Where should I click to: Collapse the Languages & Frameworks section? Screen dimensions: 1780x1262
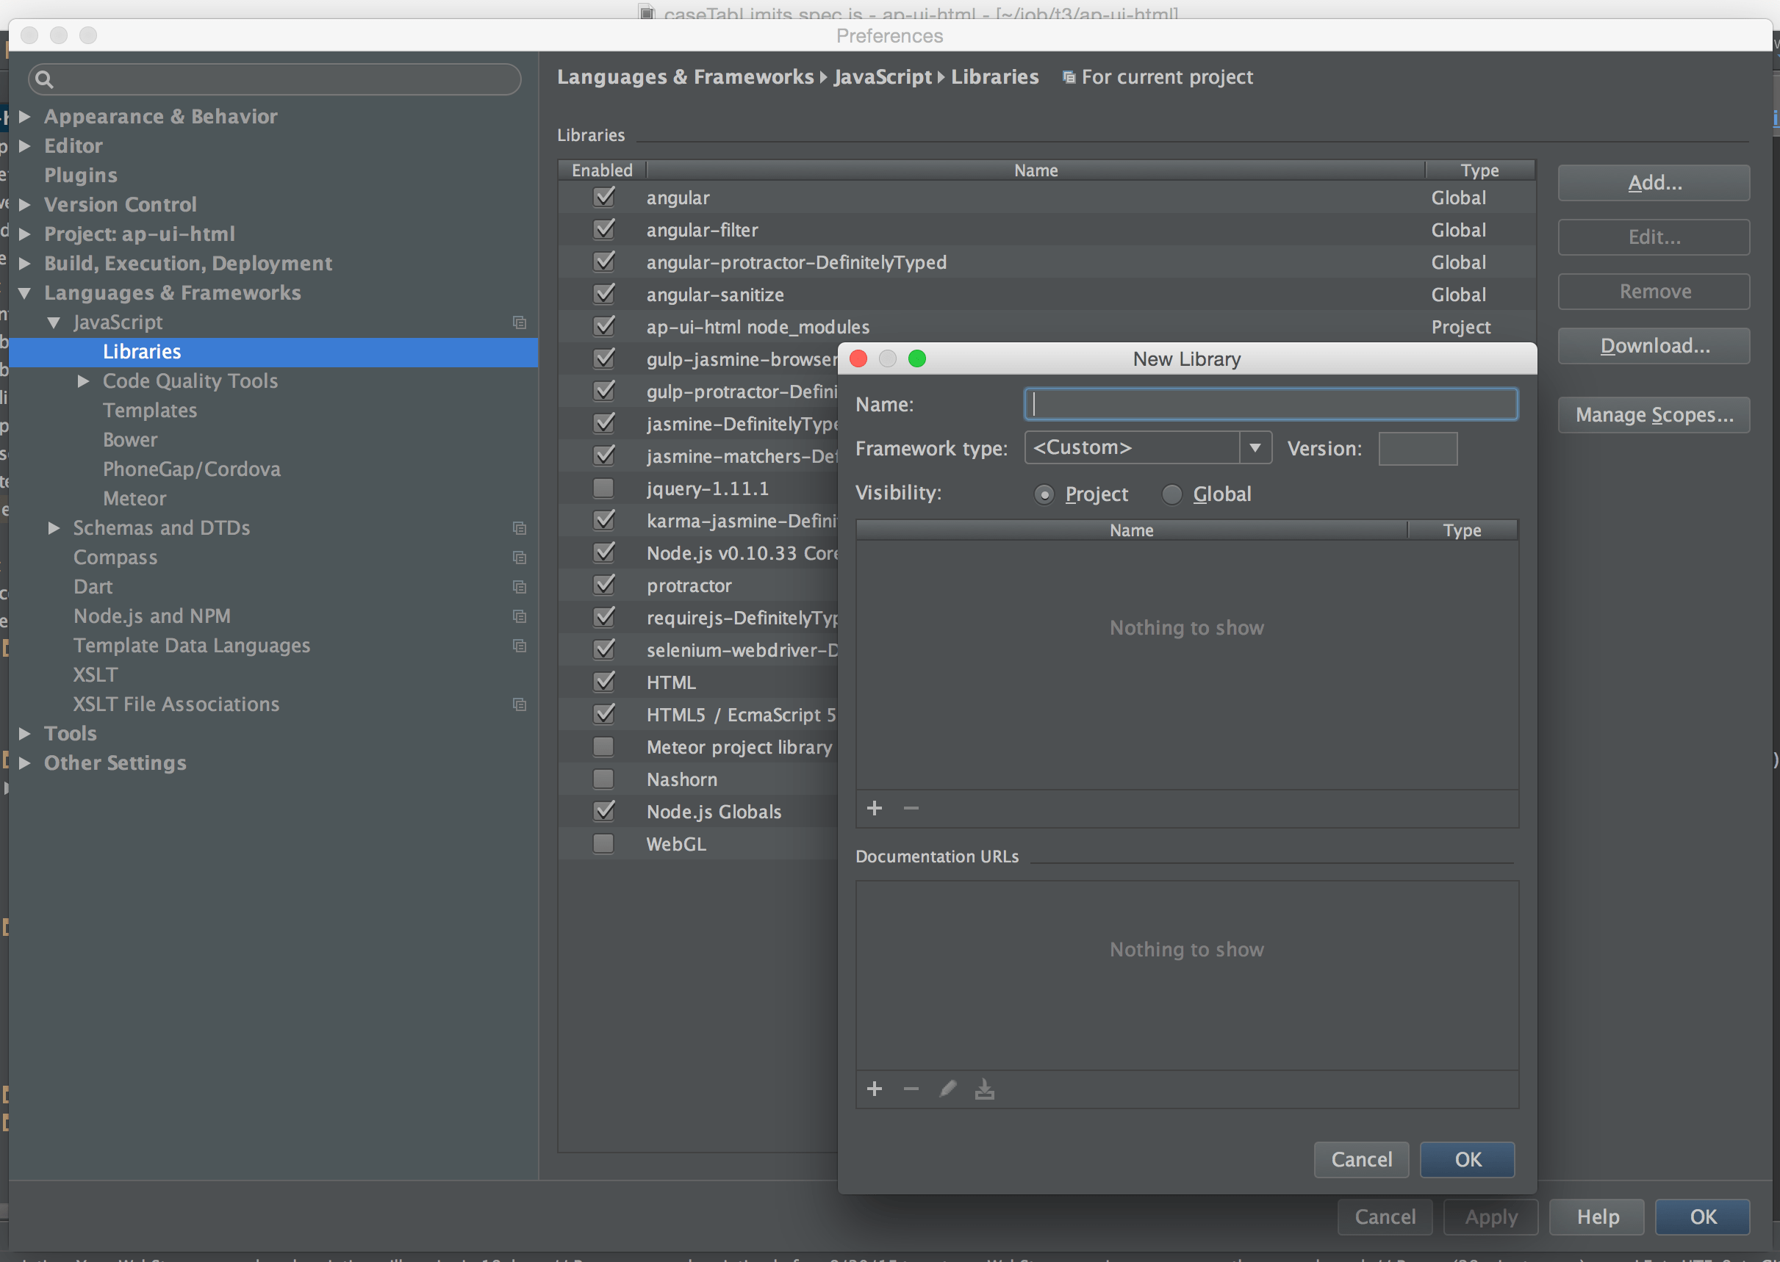(25, 293)
